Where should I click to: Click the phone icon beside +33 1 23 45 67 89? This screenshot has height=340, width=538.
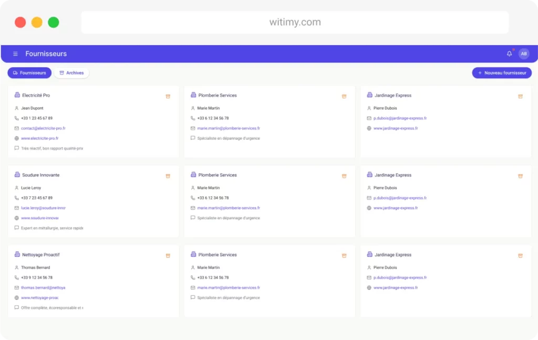coord(16,118)
